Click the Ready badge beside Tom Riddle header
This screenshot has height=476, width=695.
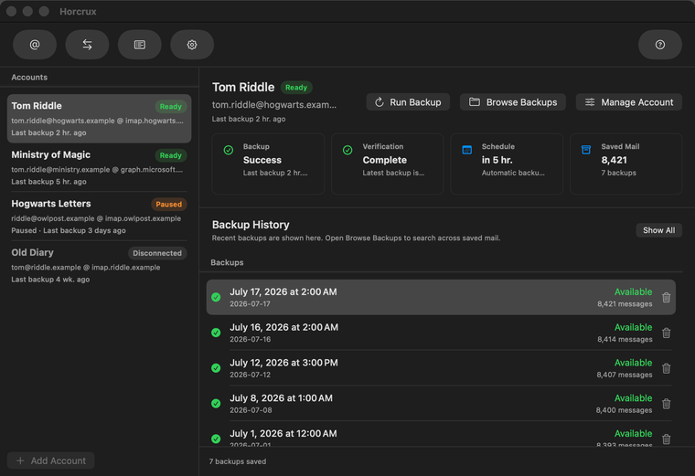click(296, 88)
